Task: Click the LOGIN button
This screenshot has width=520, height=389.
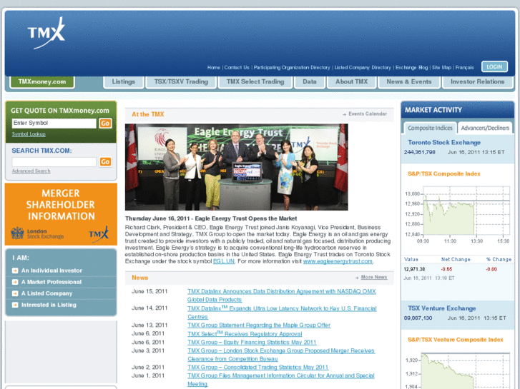Action: pyautogui.click(x=494, y=66)
